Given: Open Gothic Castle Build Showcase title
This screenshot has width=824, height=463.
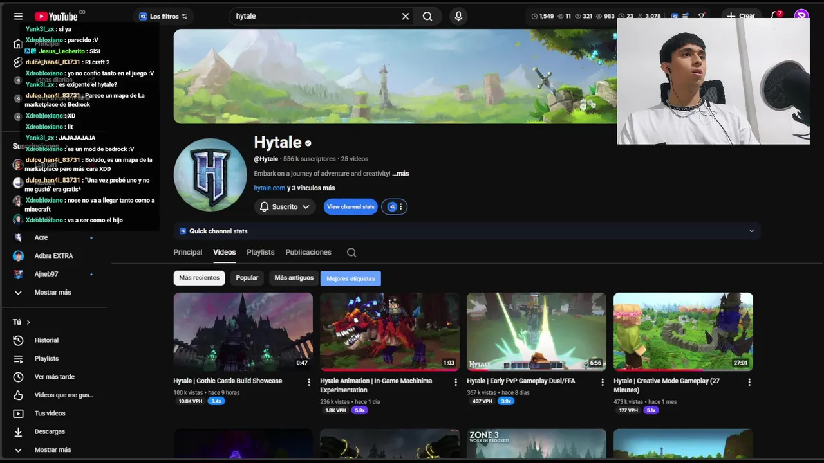Looking at the screenshot, I should click(228, 381).
